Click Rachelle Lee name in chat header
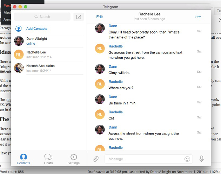This screenshot has width=221, height=174. point(149,14)
